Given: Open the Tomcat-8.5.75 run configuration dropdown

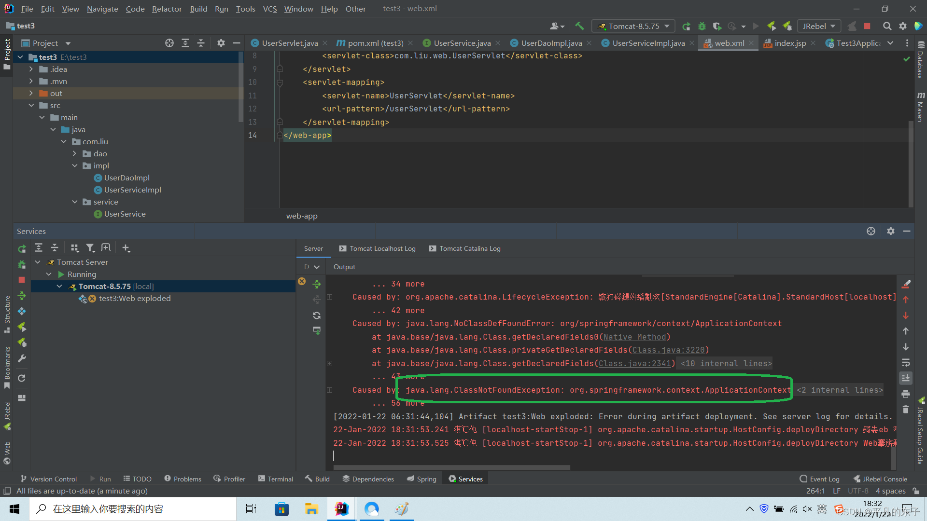Looking at the screenshot, I should coord(634,26).
